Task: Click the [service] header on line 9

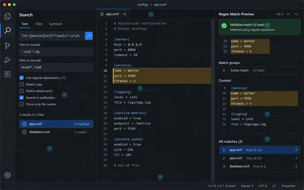Action: [x=123, y=65]
